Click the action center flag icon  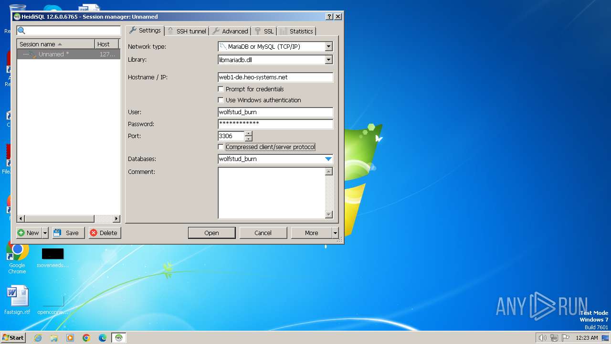pos(566,338)
